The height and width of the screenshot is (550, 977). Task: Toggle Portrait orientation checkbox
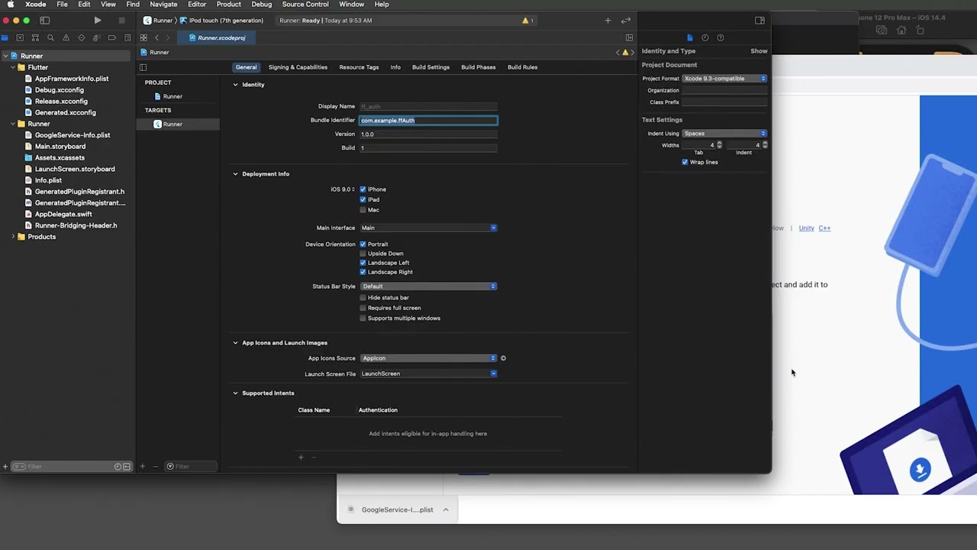tap(363, 244)
